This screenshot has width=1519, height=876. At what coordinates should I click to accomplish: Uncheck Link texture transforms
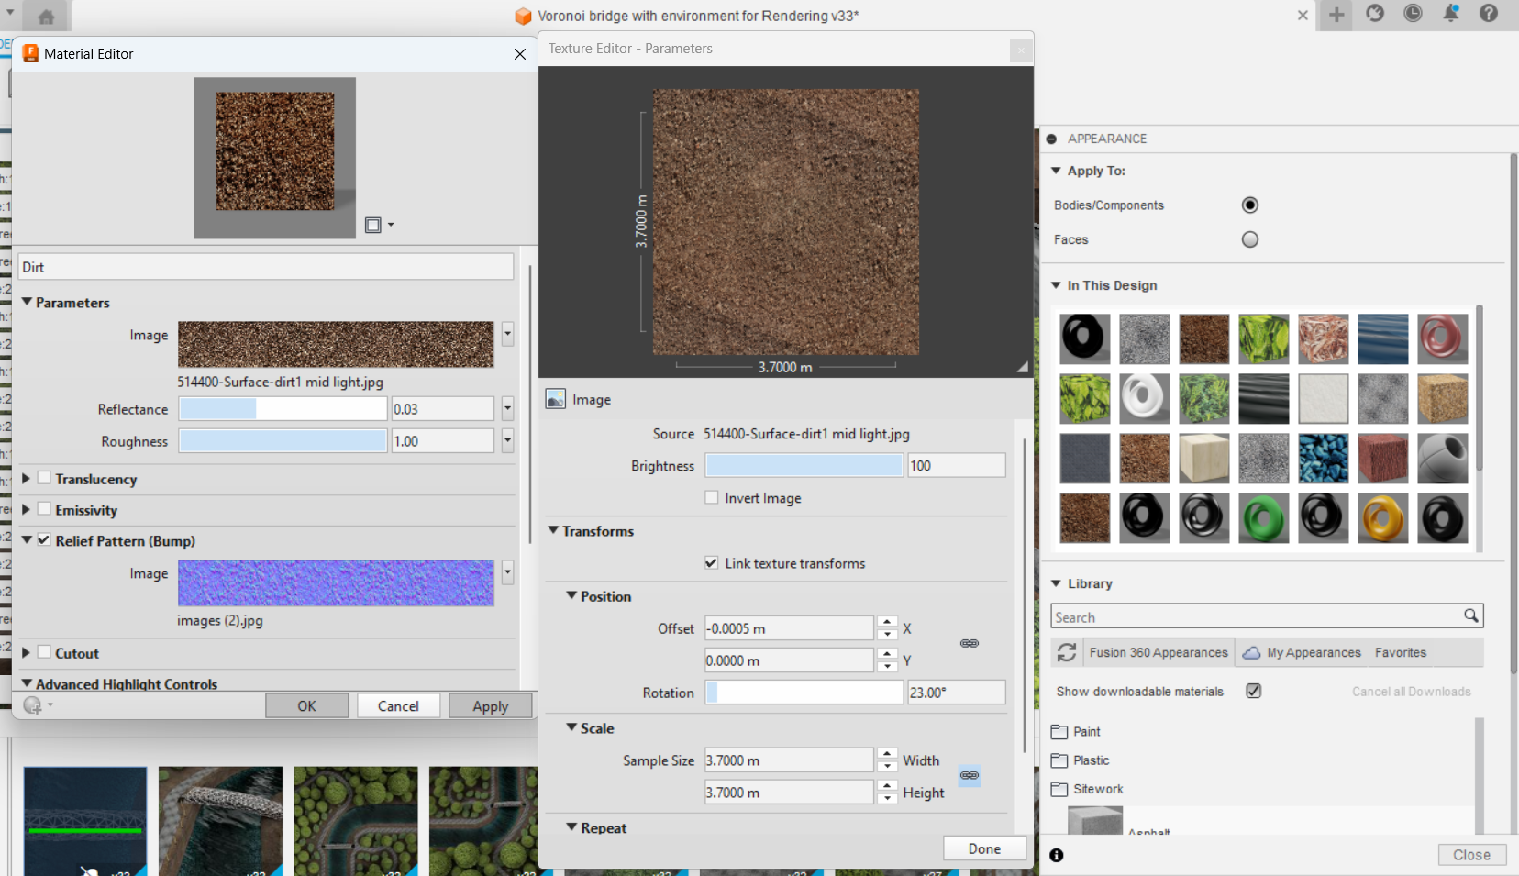pos(712,563)
